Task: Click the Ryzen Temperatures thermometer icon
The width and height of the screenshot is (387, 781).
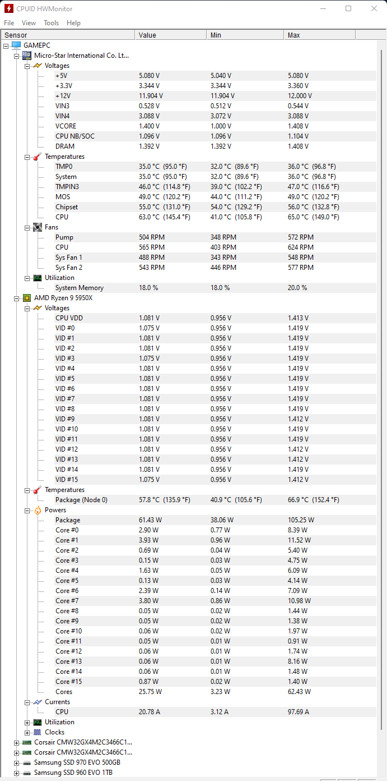Action: [38, 490]
